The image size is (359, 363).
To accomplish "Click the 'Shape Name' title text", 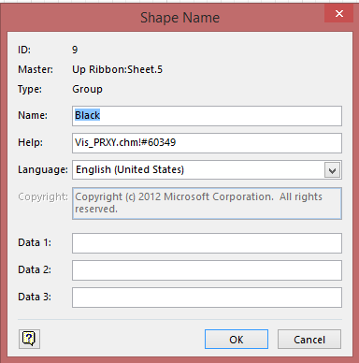I will (179, 18).
